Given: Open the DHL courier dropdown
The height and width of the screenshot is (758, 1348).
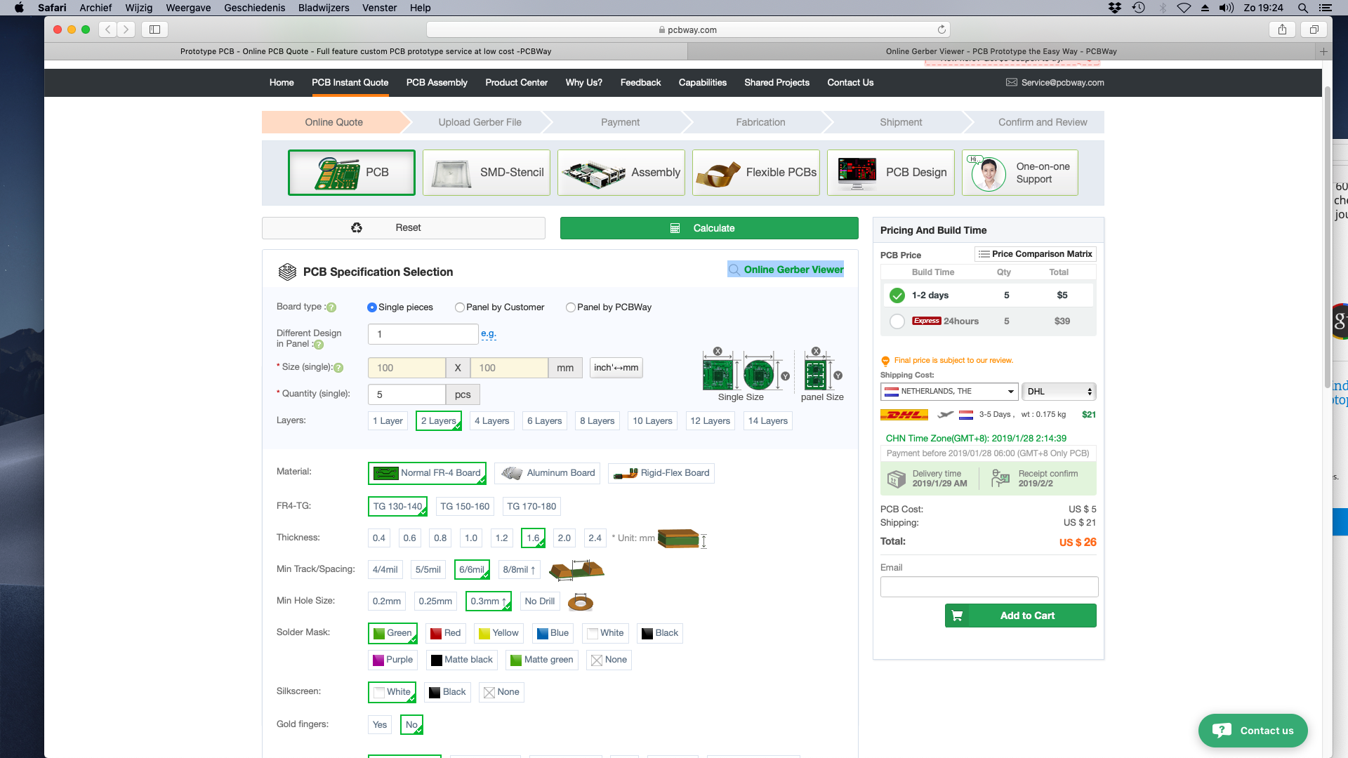Looking at the screenshot, I should (1059, 392).
